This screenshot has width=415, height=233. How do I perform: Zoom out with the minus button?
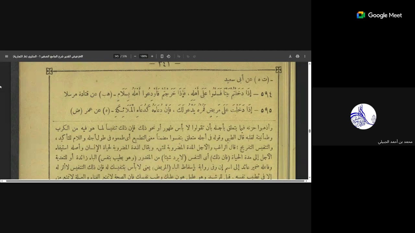[x=135, y=56]
